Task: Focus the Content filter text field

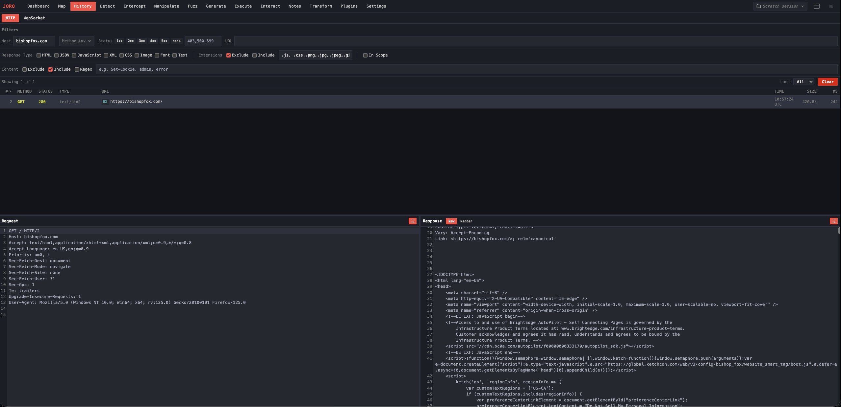Action: tap(467, 69)
